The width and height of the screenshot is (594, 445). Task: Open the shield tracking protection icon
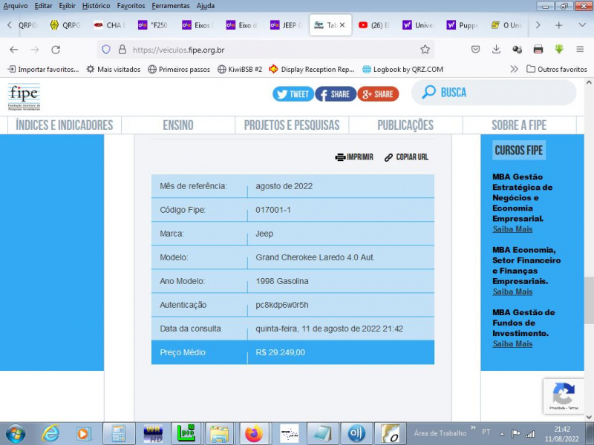pos(106,50)
